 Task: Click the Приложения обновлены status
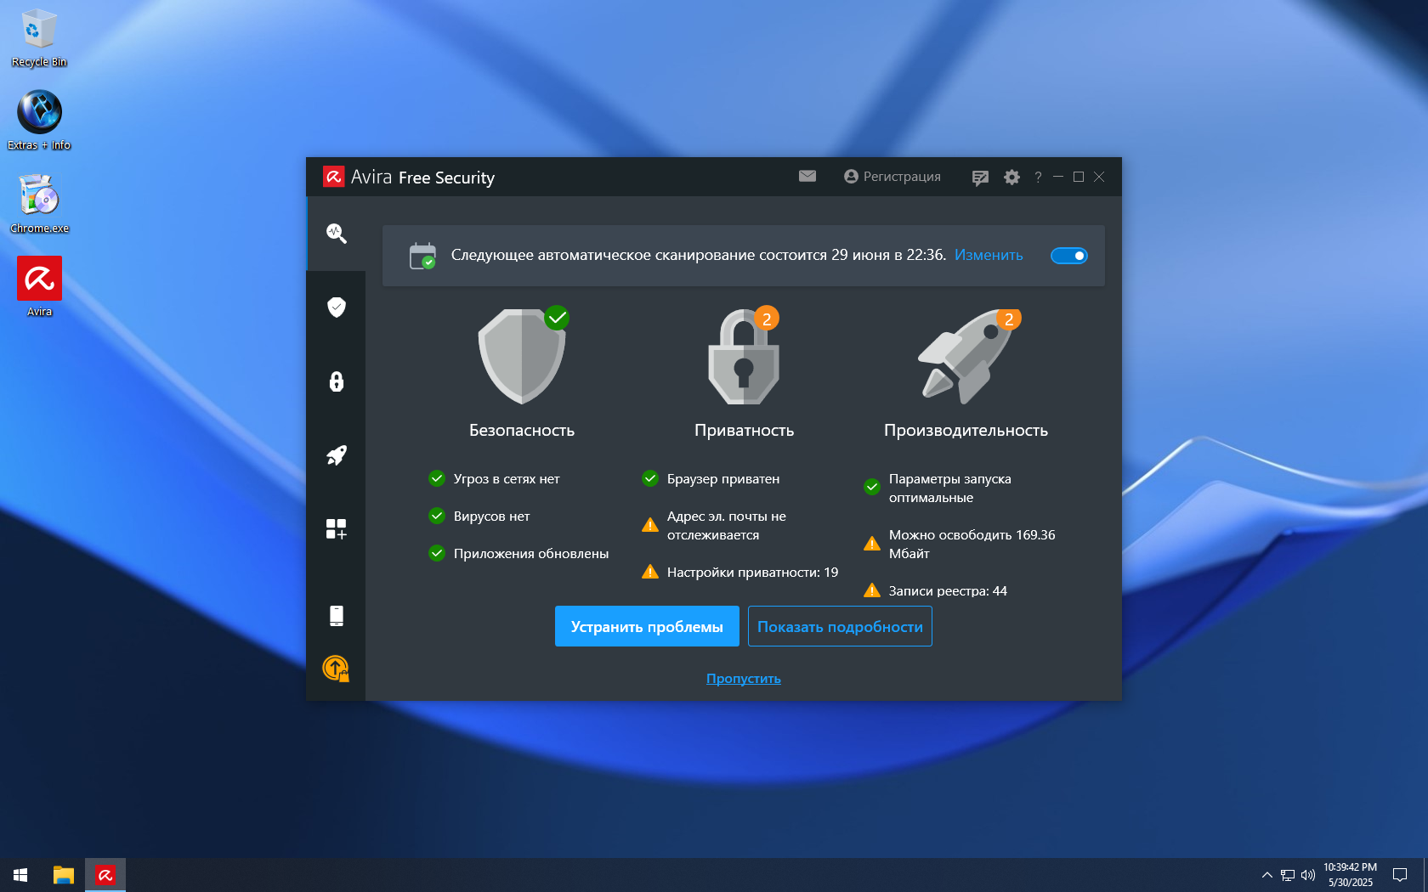[519, 553]
